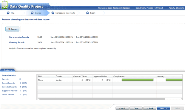Image resolution: width=185 pixels, height=111 pixels.
Task: Click 'Correct Records:' statistic
Action: (x=8, y=83)
